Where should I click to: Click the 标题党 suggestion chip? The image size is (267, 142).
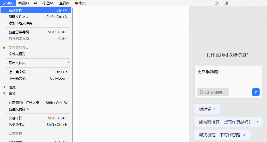click(x=207, y=109)
